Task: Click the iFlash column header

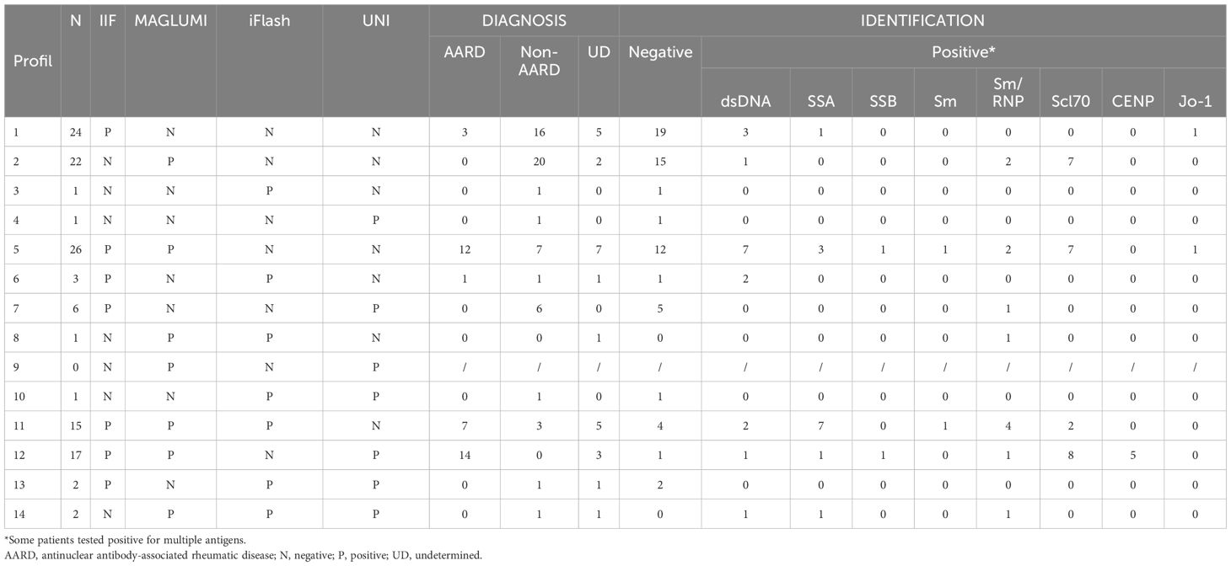Action: [x=269, y=20]
